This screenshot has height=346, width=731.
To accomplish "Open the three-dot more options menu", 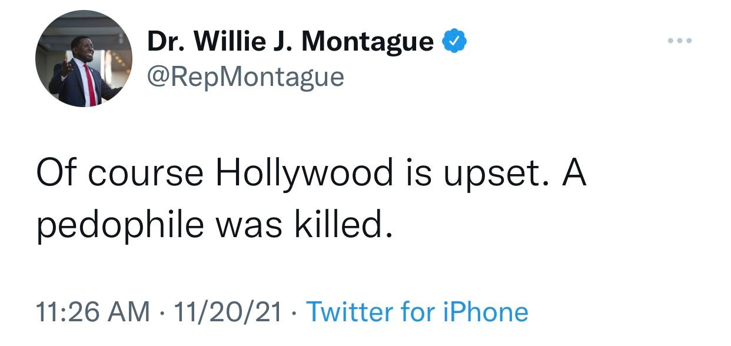I will tap(680, 41).
